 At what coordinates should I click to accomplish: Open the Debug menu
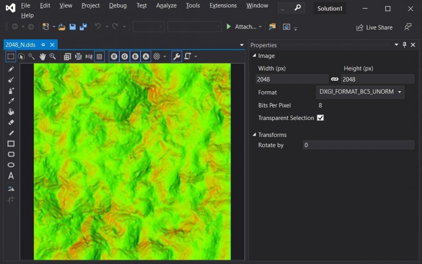[x=118, y=5]
